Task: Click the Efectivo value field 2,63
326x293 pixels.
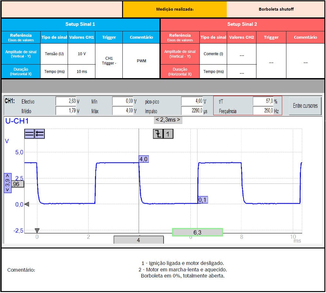Action: [66, 101]
